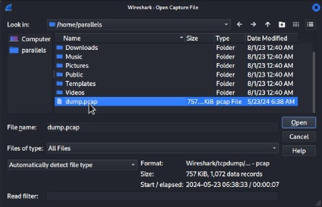The height and width of the screenshot is (207, 322).
Task: Switch to icon grid view
Action: coord(296,24)
